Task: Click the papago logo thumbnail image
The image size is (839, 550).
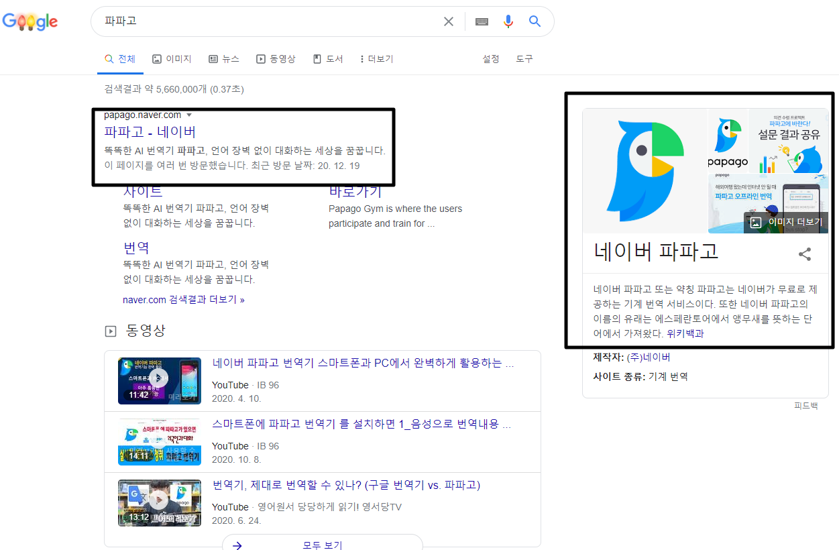Action: pos(728,141)
